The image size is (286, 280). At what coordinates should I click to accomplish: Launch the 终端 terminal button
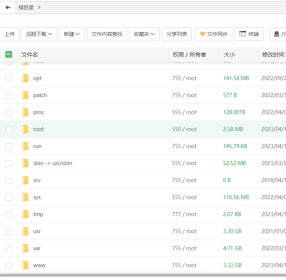pos(249,34)
